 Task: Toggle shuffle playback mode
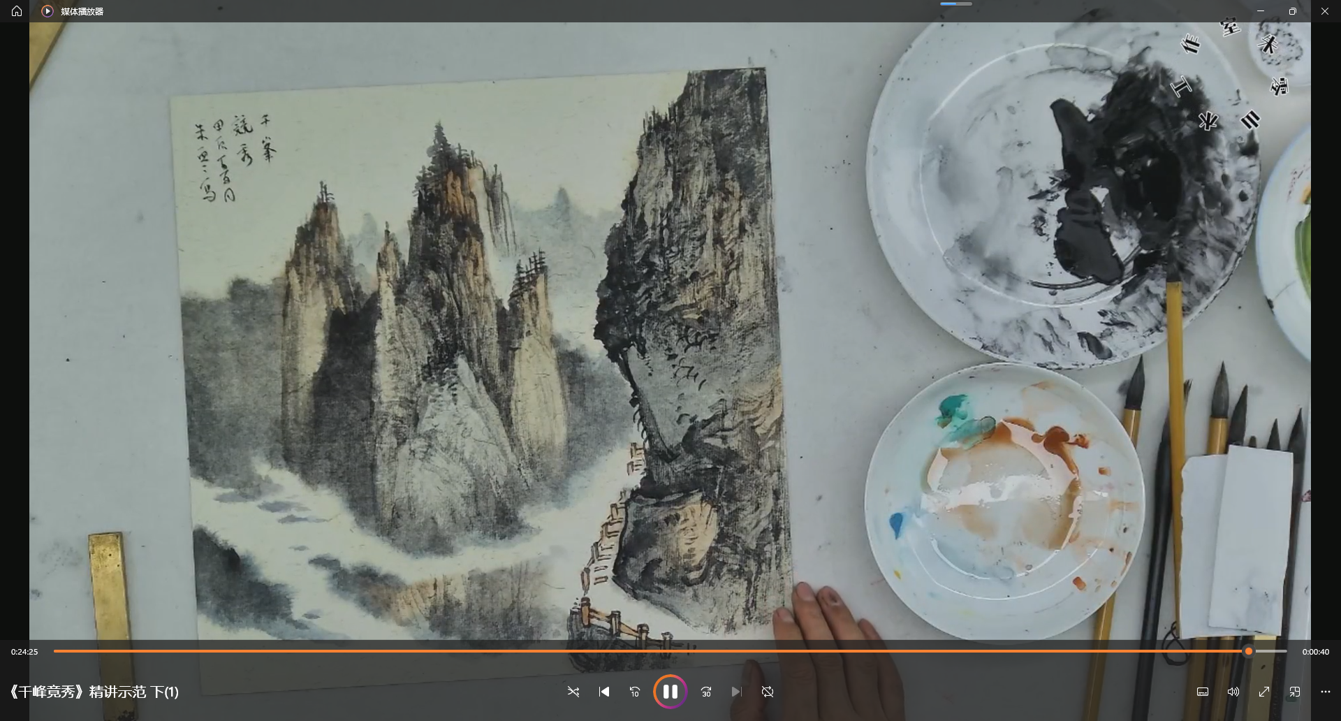573,692
